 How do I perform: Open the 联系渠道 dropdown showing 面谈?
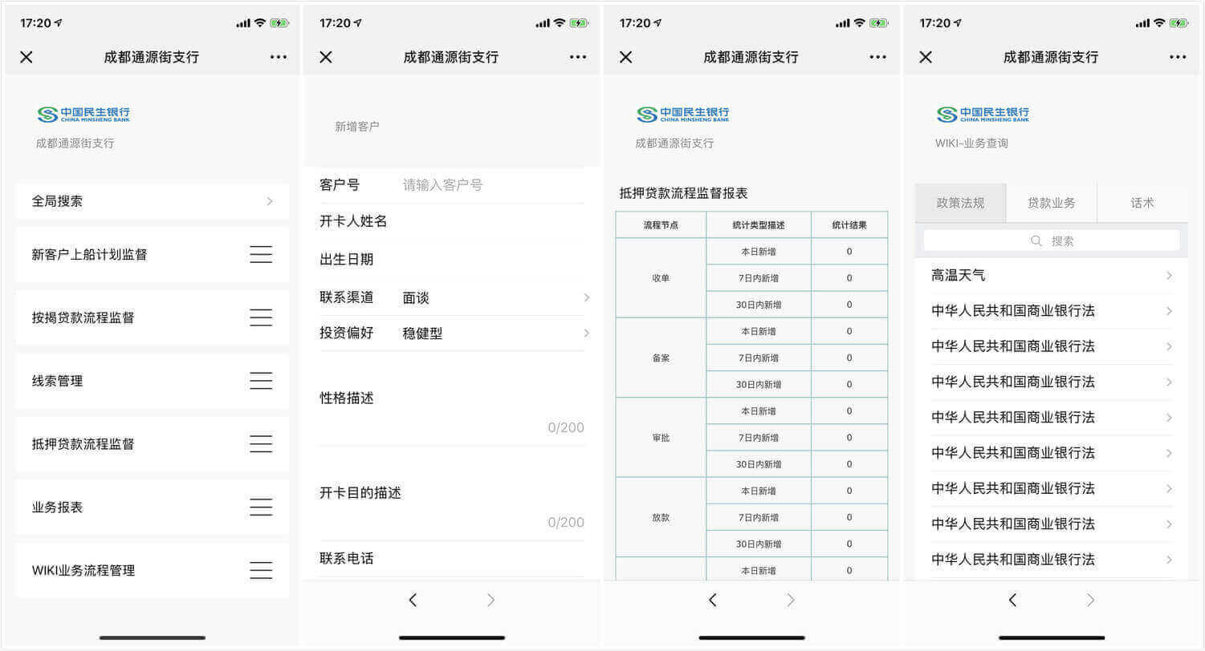[x=495, y=298]
